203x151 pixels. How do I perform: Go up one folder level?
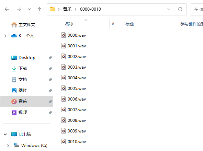click(39, 9)
